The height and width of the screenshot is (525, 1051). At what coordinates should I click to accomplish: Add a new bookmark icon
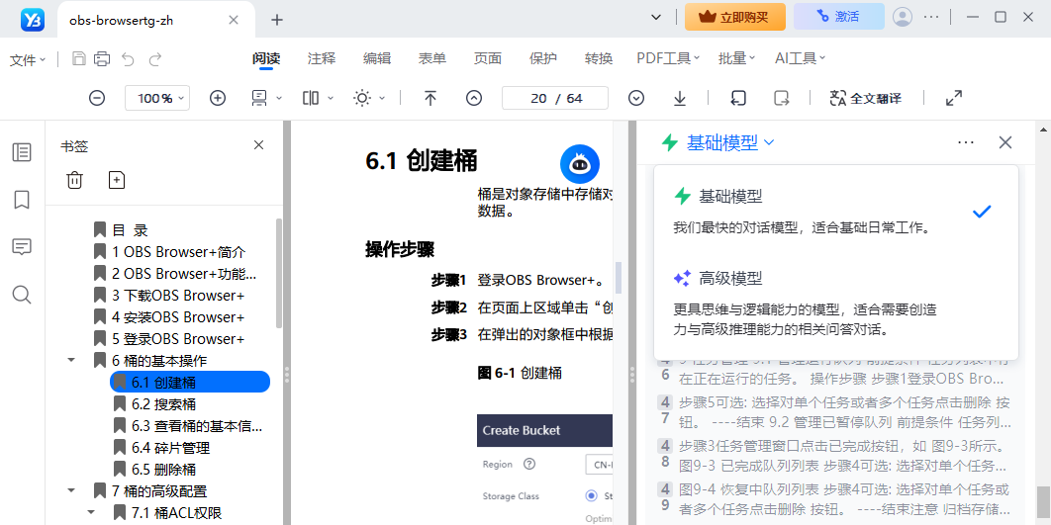tap(118, 180)
